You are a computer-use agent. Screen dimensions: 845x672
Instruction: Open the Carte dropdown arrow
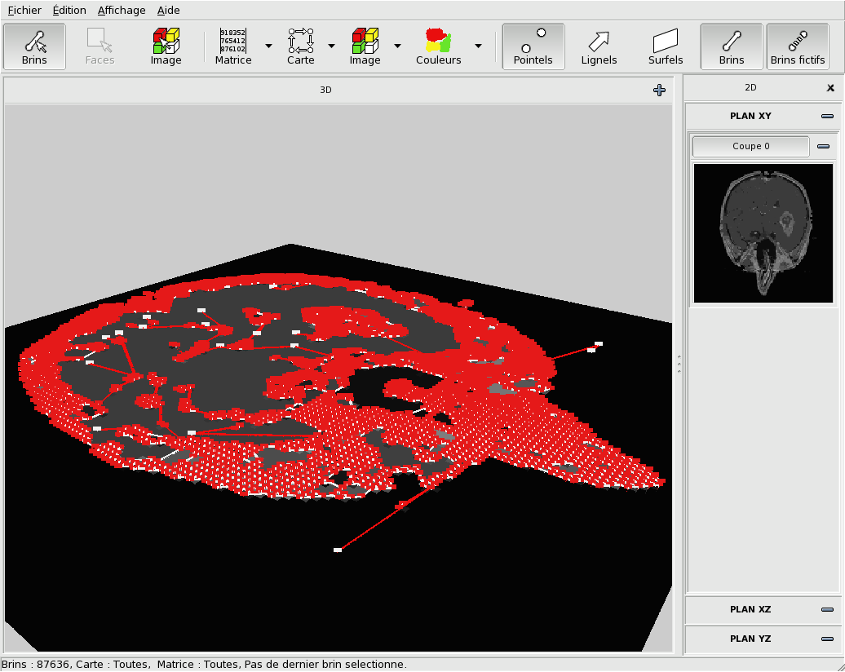[331, 46]
